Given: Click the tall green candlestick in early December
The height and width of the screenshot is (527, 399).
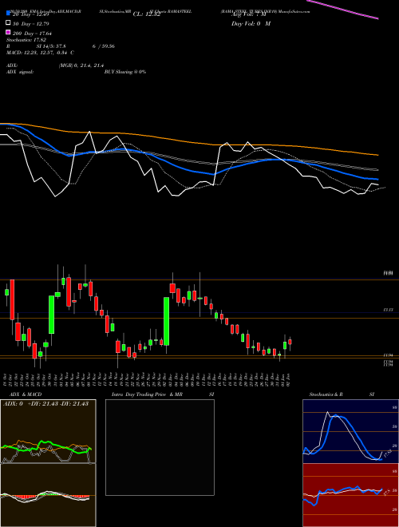Looking at the screenshot, I should coord(166,321).
